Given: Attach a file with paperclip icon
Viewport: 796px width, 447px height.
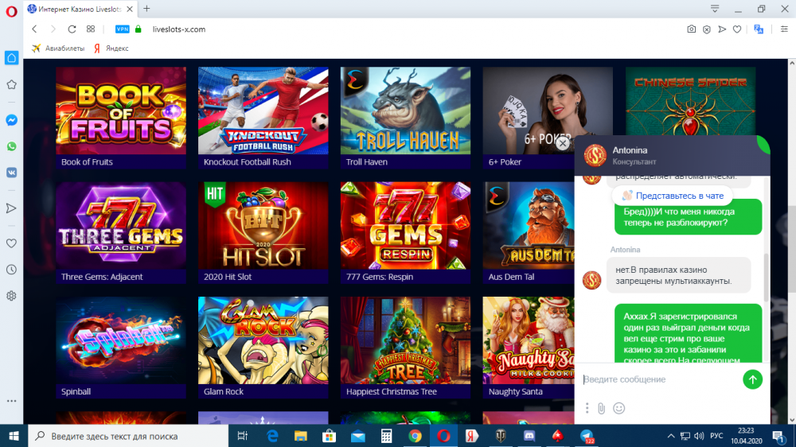Looking at the screenshot, I should [x=602, y=408].
